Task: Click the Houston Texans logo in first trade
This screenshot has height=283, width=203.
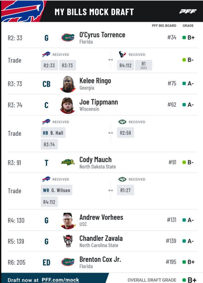Action: click(x=122, y=54)
